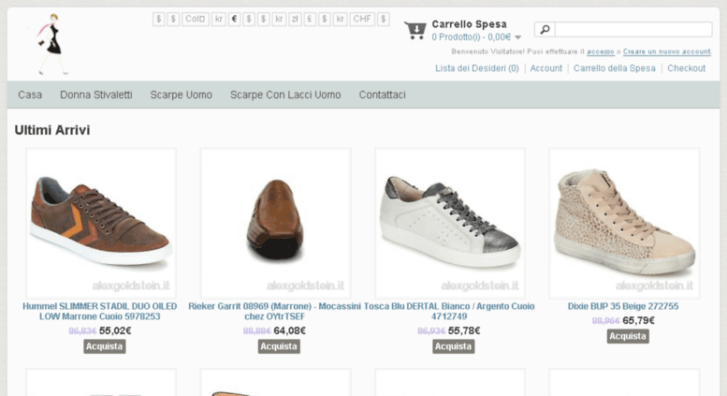Open Tosca Blu DERTAL Bianco product title
The width and height of the screenshot is (727, 396).
(x=449, y=311)
